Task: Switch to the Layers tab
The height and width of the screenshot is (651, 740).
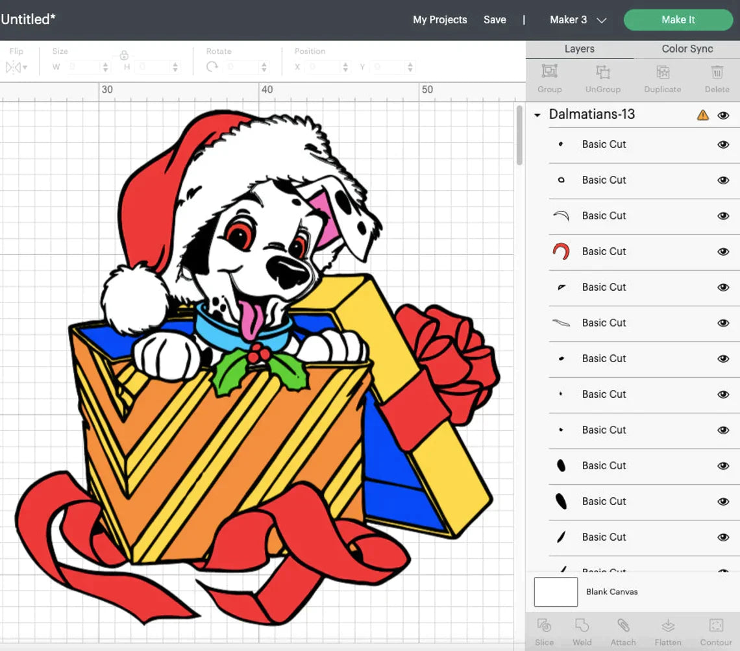Action: point(579,49)
